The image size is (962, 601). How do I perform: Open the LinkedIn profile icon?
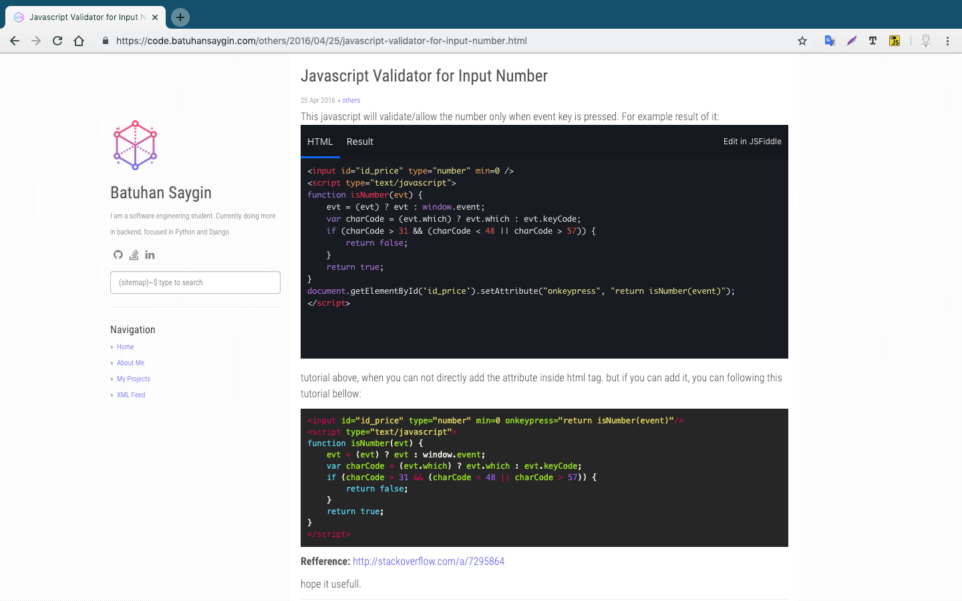coord(150,254)
